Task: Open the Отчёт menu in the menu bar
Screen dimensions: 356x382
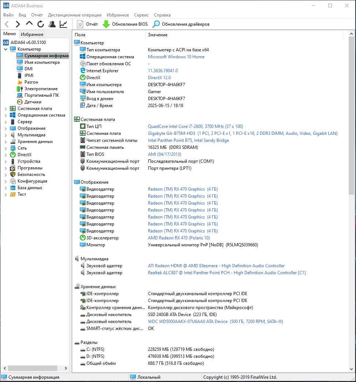Action: point(37,15)
